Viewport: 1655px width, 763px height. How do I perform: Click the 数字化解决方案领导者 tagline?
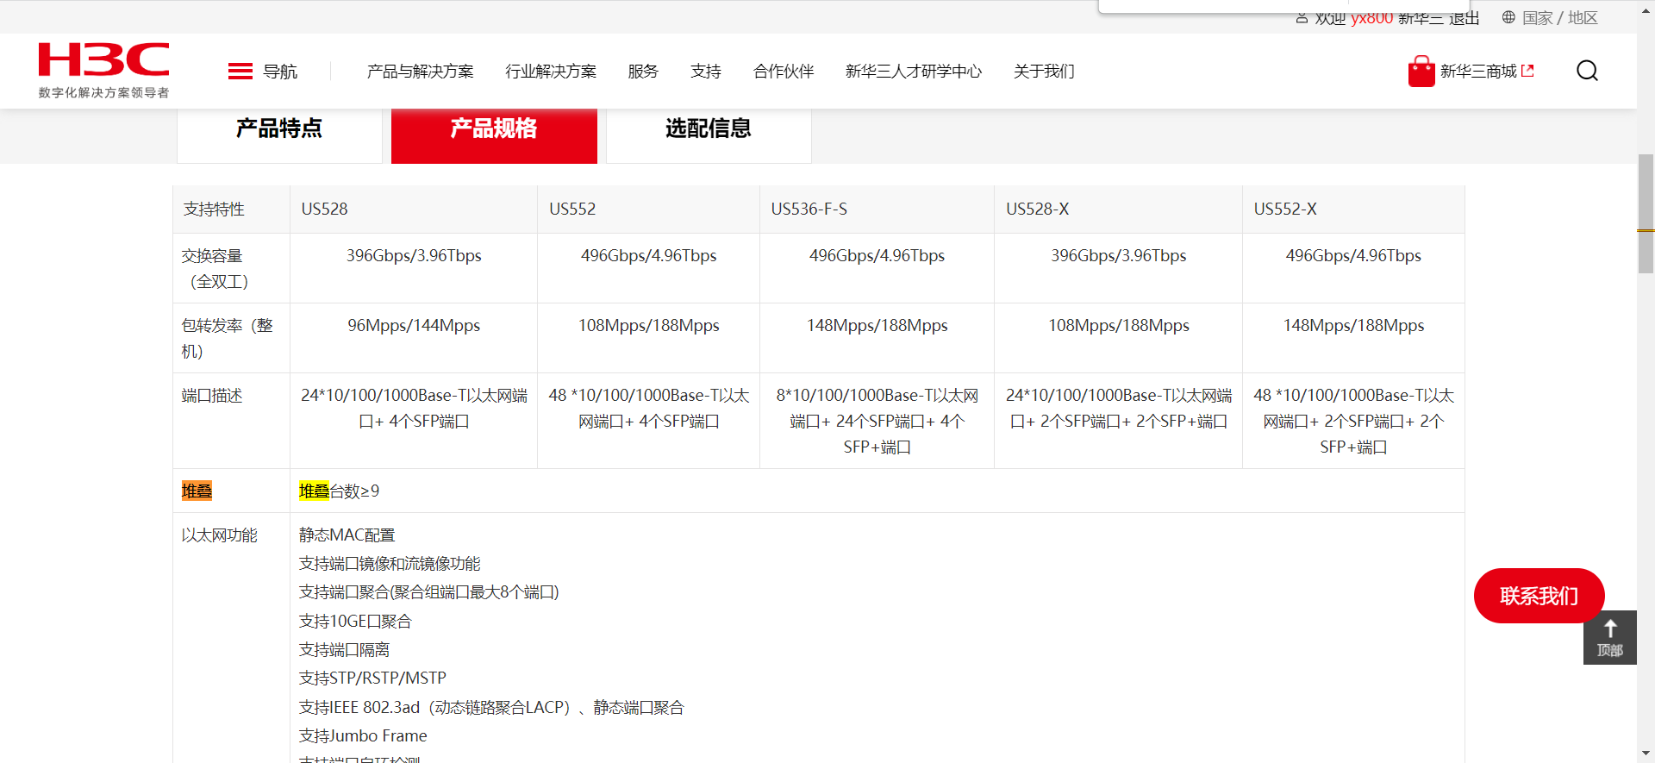tap(103, 93)
